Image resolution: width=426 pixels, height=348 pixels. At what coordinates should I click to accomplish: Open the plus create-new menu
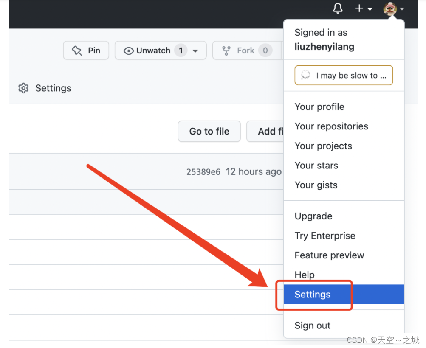coord(364,8)
